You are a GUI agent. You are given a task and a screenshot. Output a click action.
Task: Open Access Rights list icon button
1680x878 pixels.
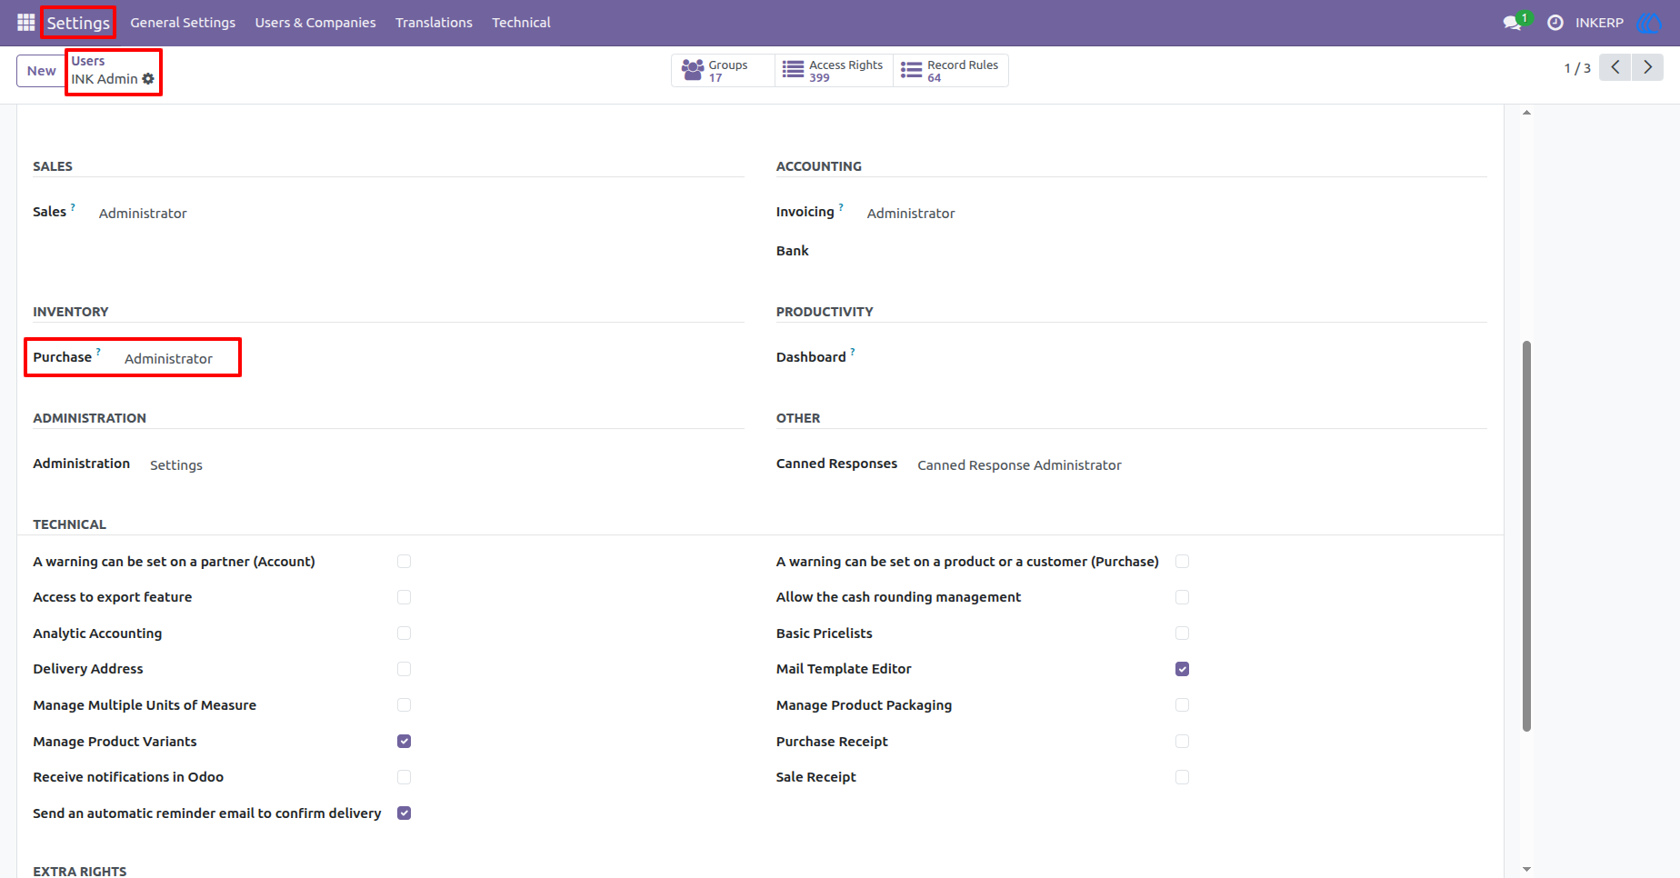point(834,71)
